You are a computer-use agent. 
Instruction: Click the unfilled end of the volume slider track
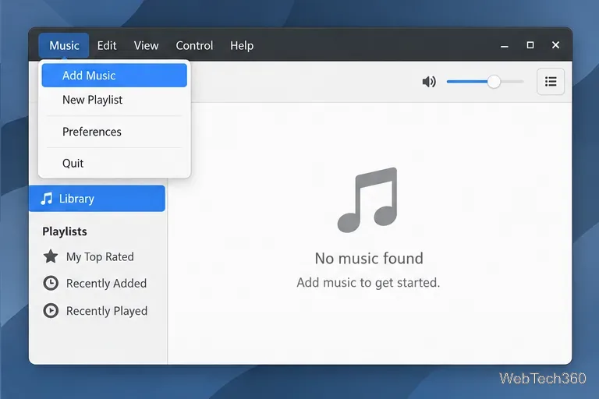512,82
